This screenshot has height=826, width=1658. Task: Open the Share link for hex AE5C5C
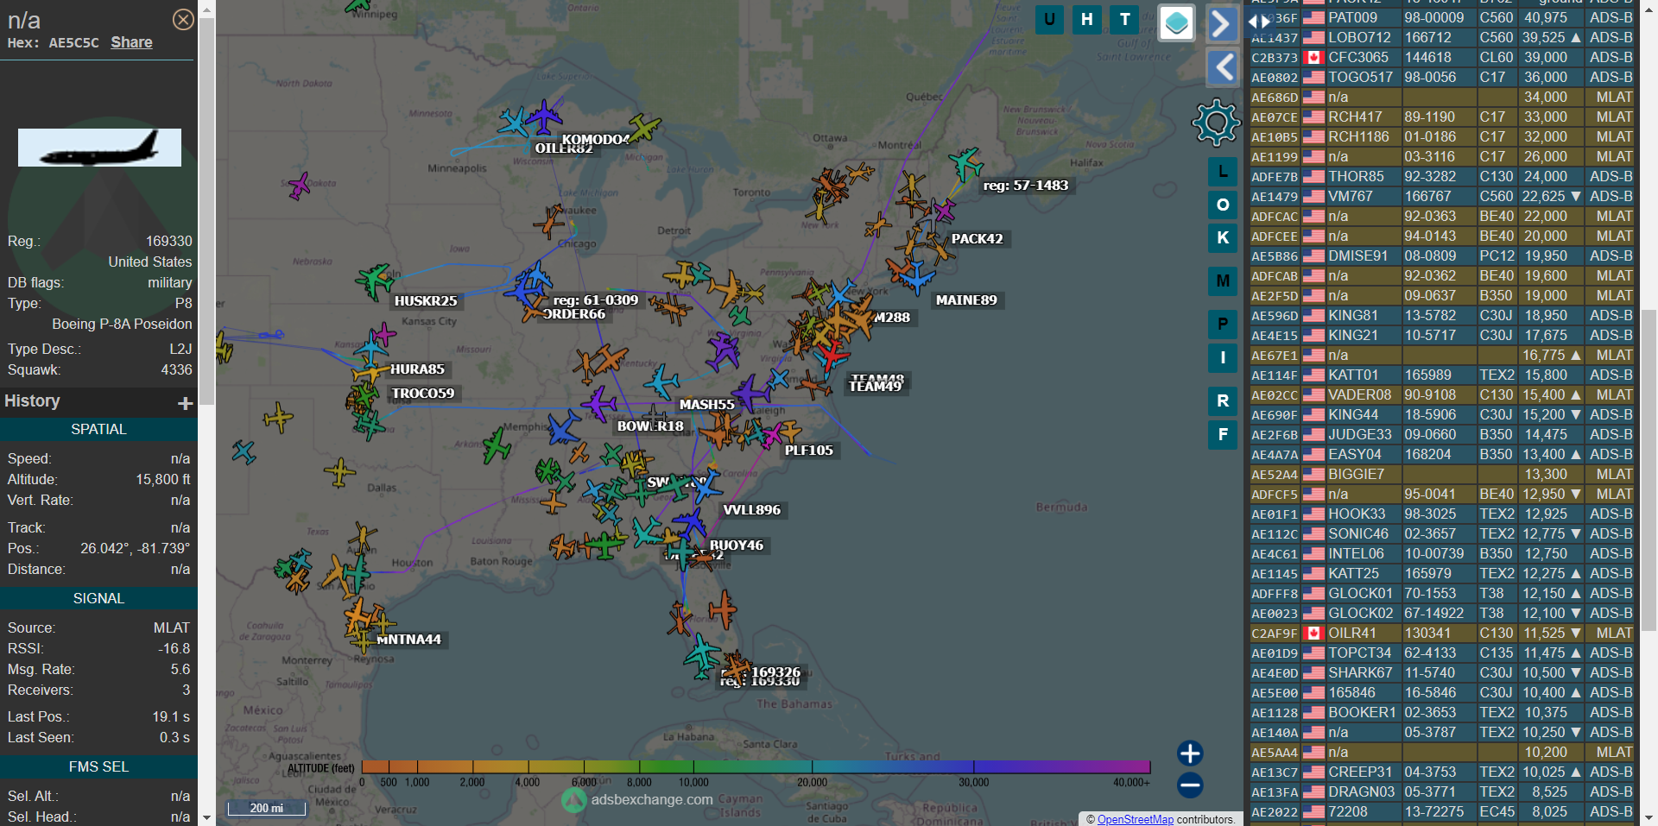click(x=131, y=42)
